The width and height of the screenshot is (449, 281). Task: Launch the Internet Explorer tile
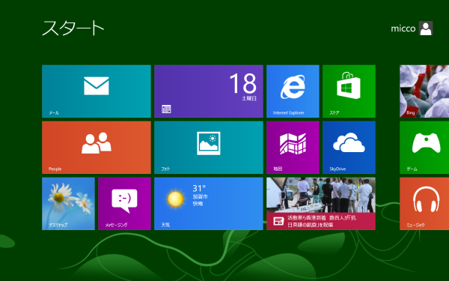[293, 91]
